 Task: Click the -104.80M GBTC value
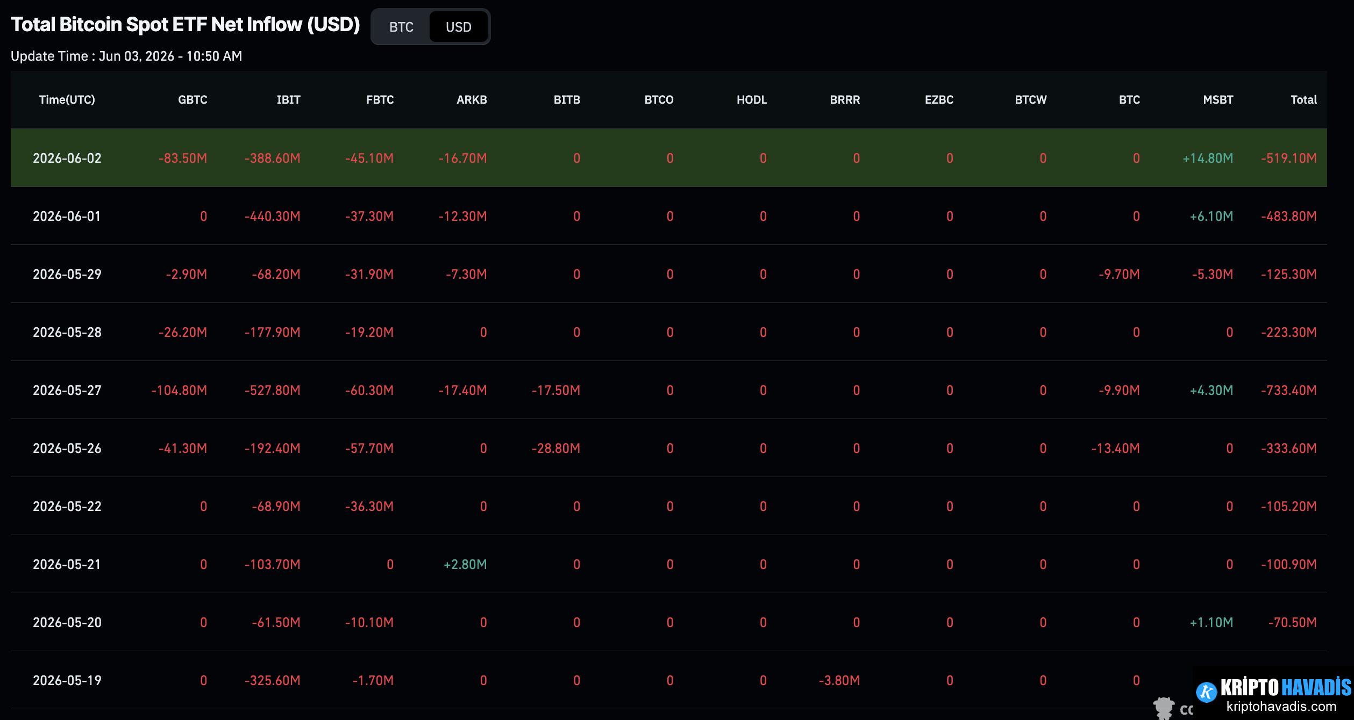(x=179, y=390)
